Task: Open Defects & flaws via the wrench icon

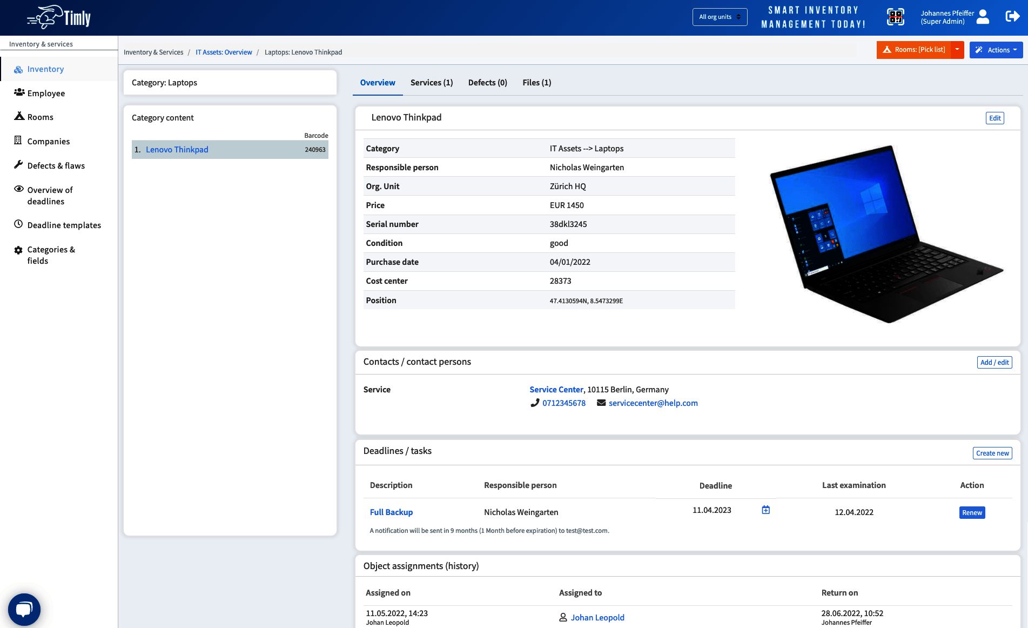Action: click(19, 165)
